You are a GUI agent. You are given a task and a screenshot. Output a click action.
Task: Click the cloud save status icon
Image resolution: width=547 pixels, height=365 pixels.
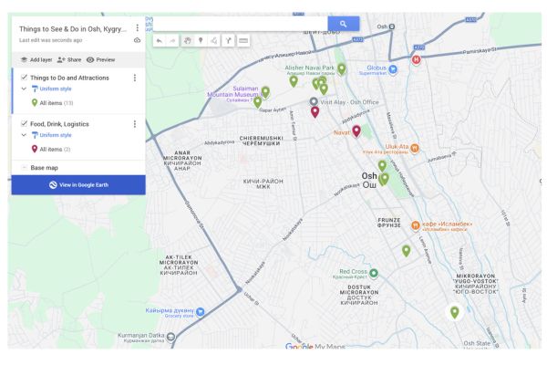(137, 40)
